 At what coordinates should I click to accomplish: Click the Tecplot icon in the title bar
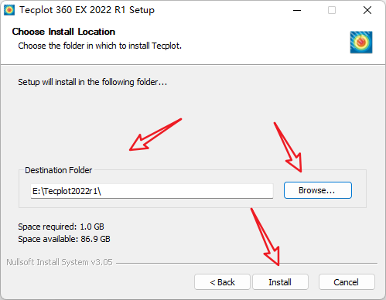(9, 10)
